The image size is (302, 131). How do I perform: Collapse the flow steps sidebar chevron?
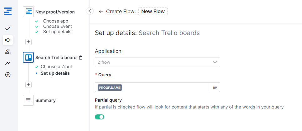coord(90,11)
